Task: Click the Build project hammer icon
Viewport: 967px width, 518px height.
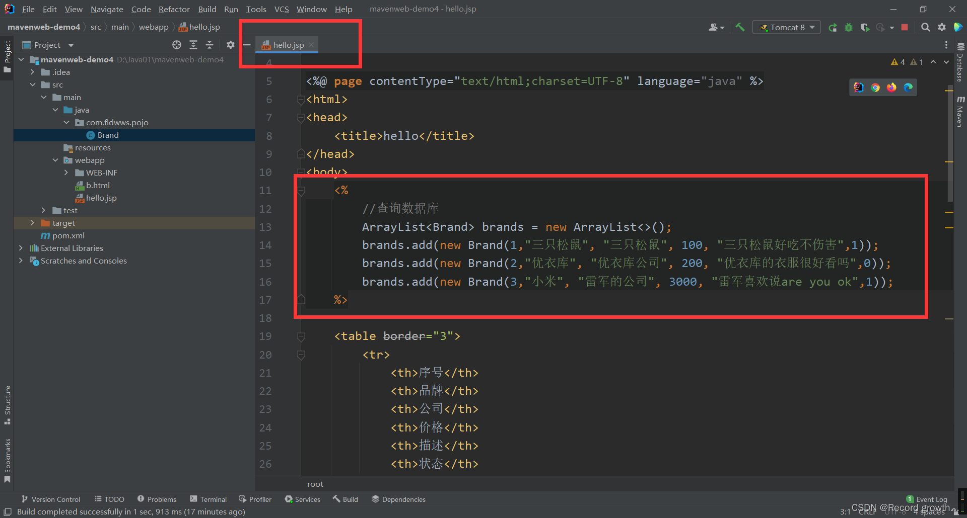Action: (x=740, y=27)
